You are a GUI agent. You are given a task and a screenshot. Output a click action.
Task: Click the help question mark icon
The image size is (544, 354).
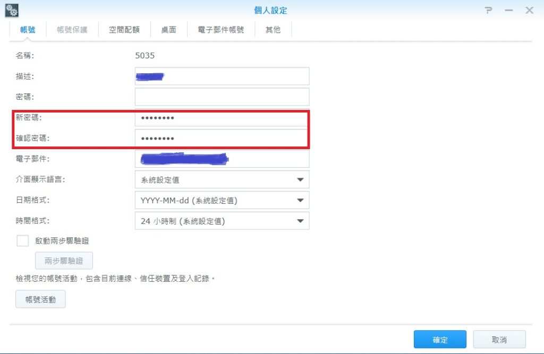click(x=489, y=11)
